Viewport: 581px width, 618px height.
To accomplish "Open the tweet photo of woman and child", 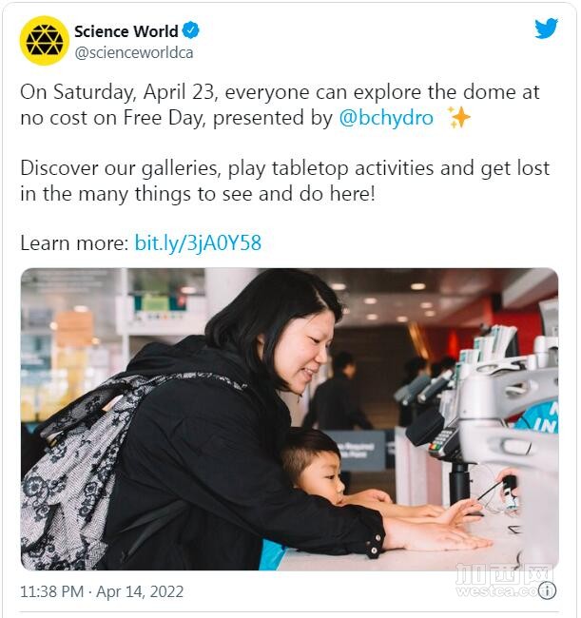I will tap(289, 419).
